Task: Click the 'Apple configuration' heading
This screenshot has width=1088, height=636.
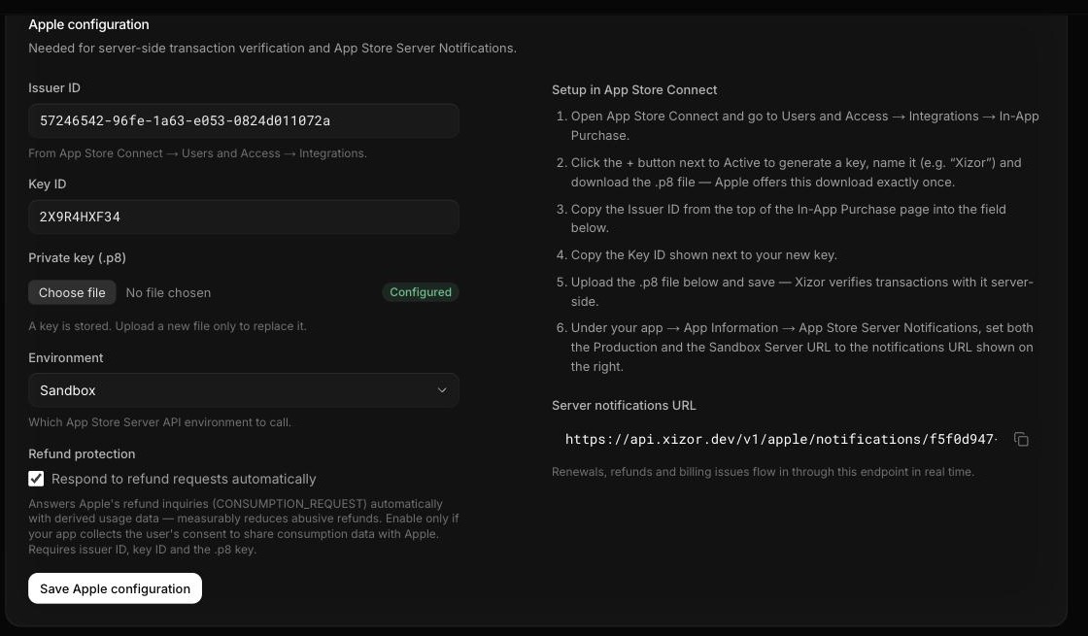Action: coord(88,24)
